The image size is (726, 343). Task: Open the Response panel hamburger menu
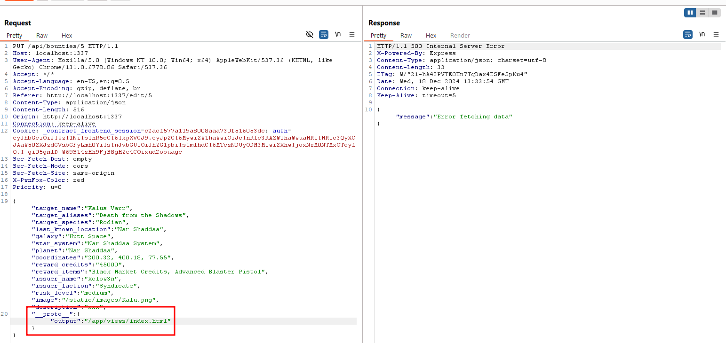point(716,35)
